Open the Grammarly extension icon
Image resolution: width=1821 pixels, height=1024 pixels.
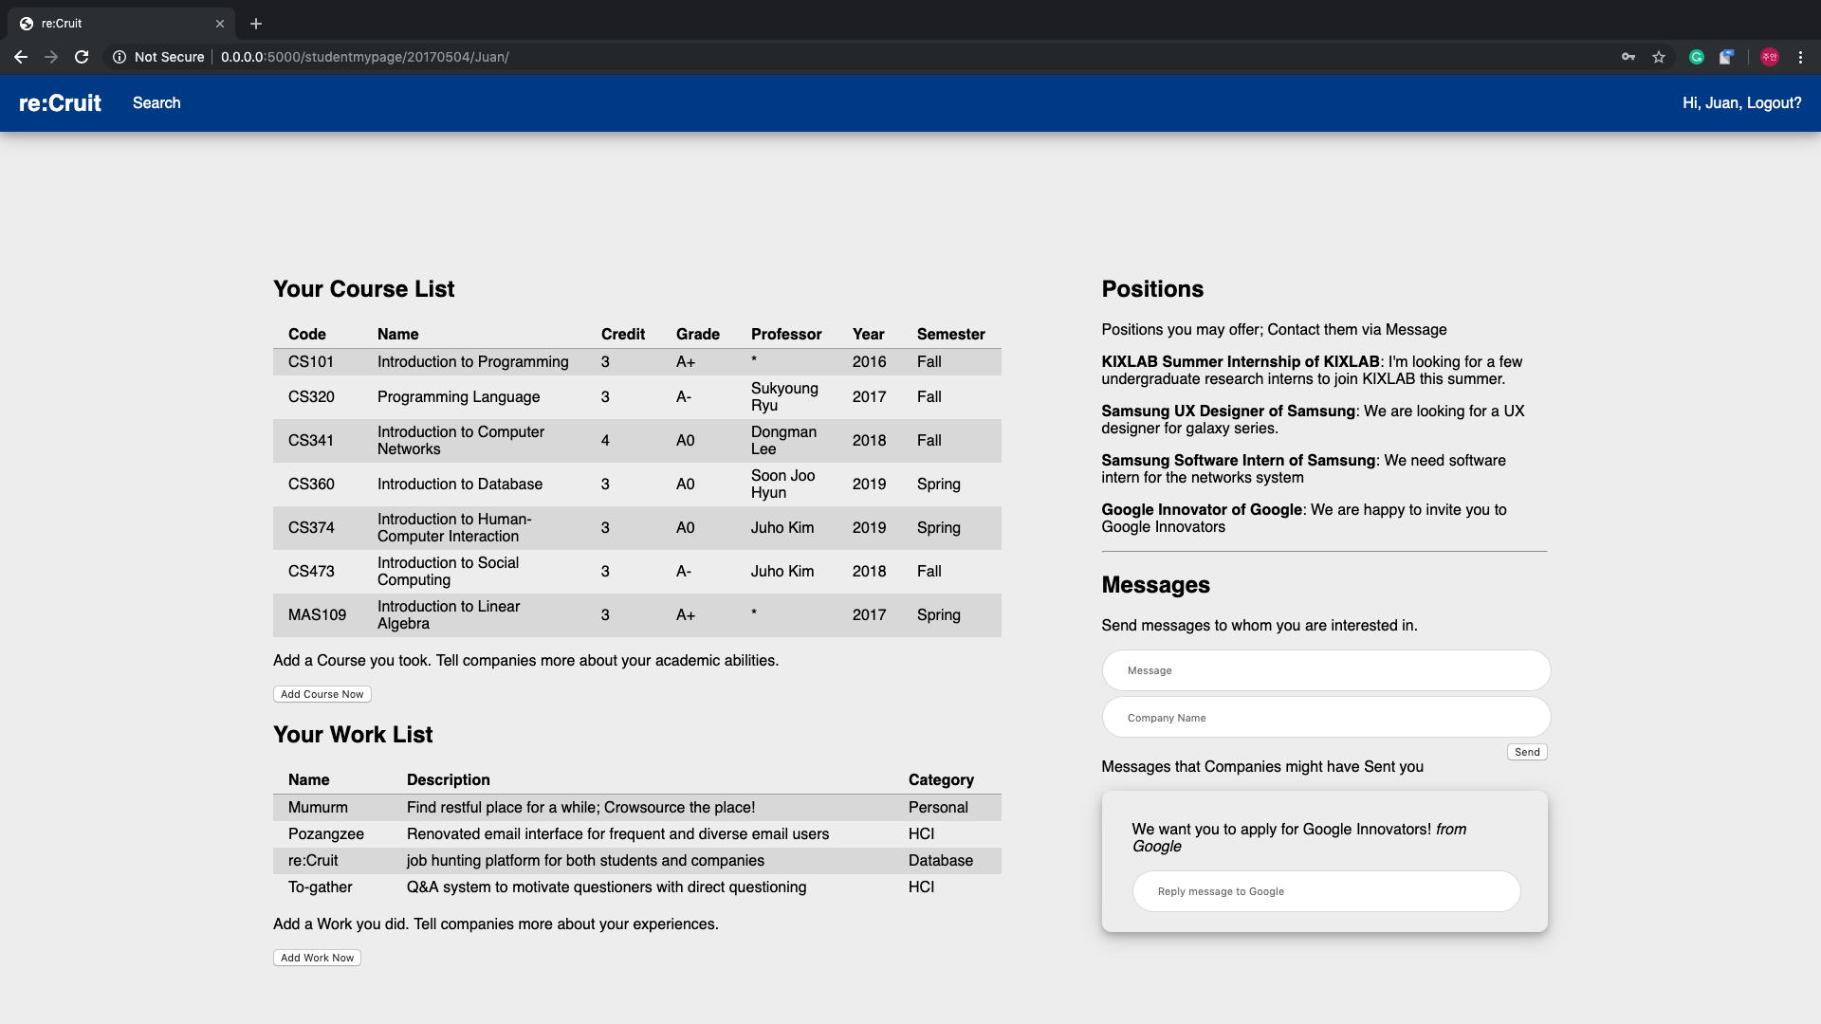[x=1697, y=57]
